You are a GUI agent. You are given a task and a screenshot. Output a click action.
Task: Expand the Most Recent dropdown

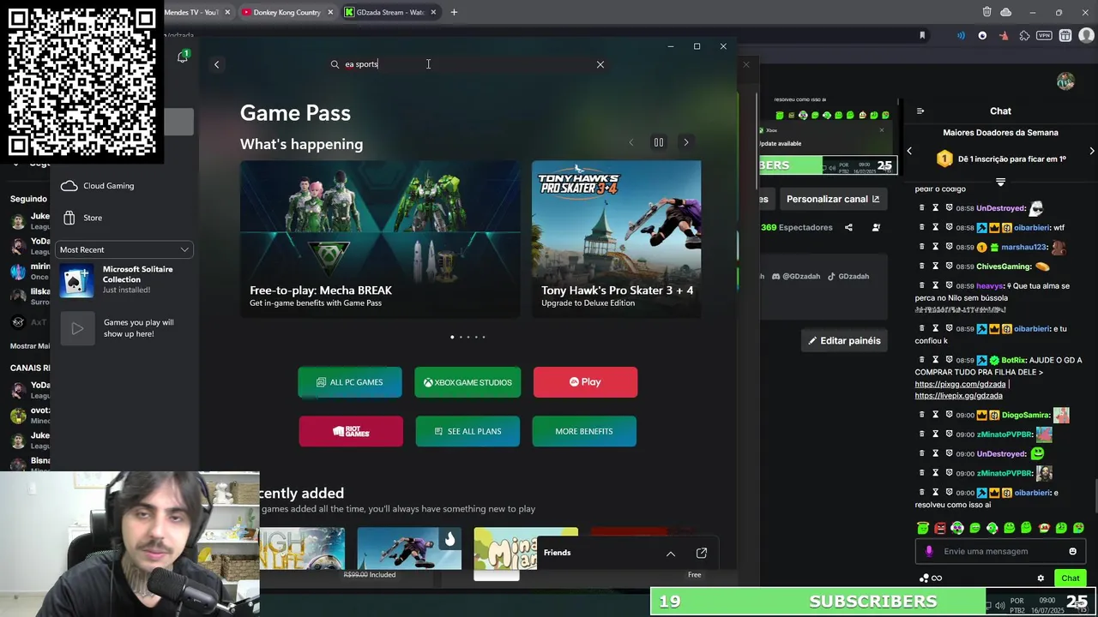click(x=124, y=249)
